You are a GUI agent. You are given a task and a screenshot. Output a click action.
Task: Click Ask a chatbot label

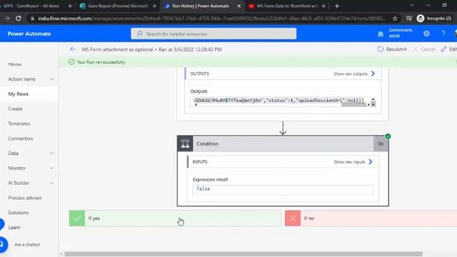(x=27, y=244)
